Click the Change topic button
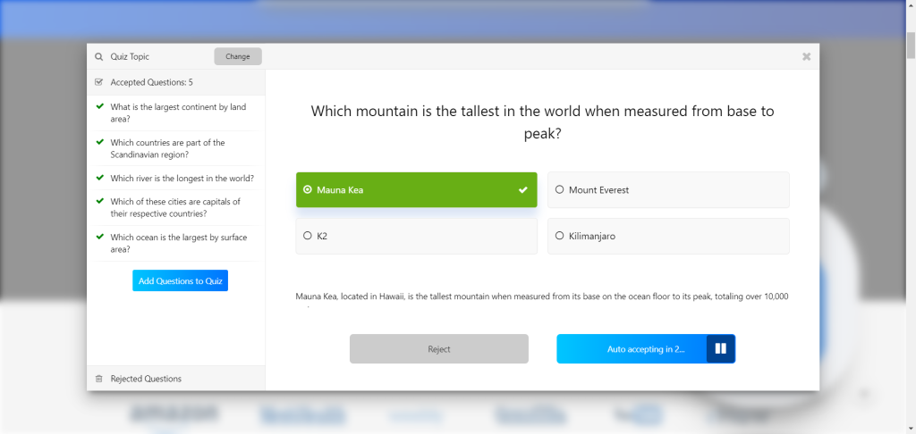This screenshot has height=434, width=916. point(238,57)
